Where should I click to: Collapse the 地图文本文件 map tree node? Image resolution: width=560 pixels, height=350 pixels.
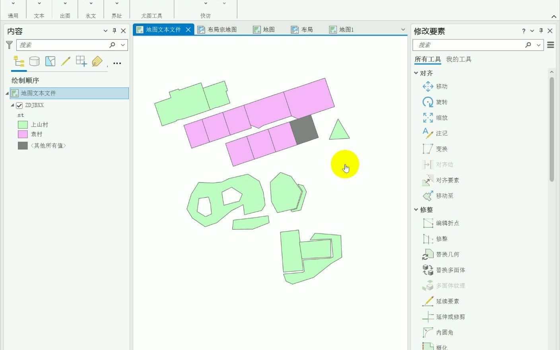(7, 93)
